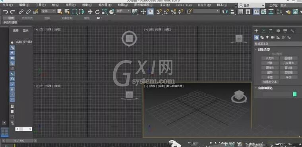Viewport: 302px width, 147px height.
Task: Undo the last scene operation
Action: [x=6, y=12]
